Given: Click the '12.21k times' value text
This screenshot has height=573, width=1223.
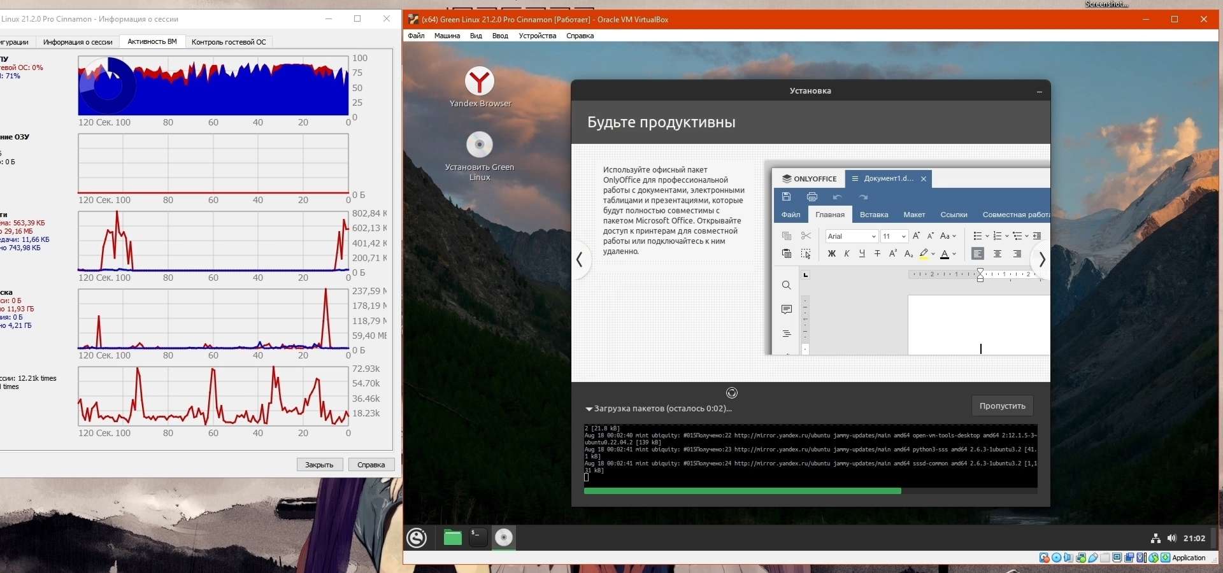Looking at the screenshot, I should tap(37, 378).
